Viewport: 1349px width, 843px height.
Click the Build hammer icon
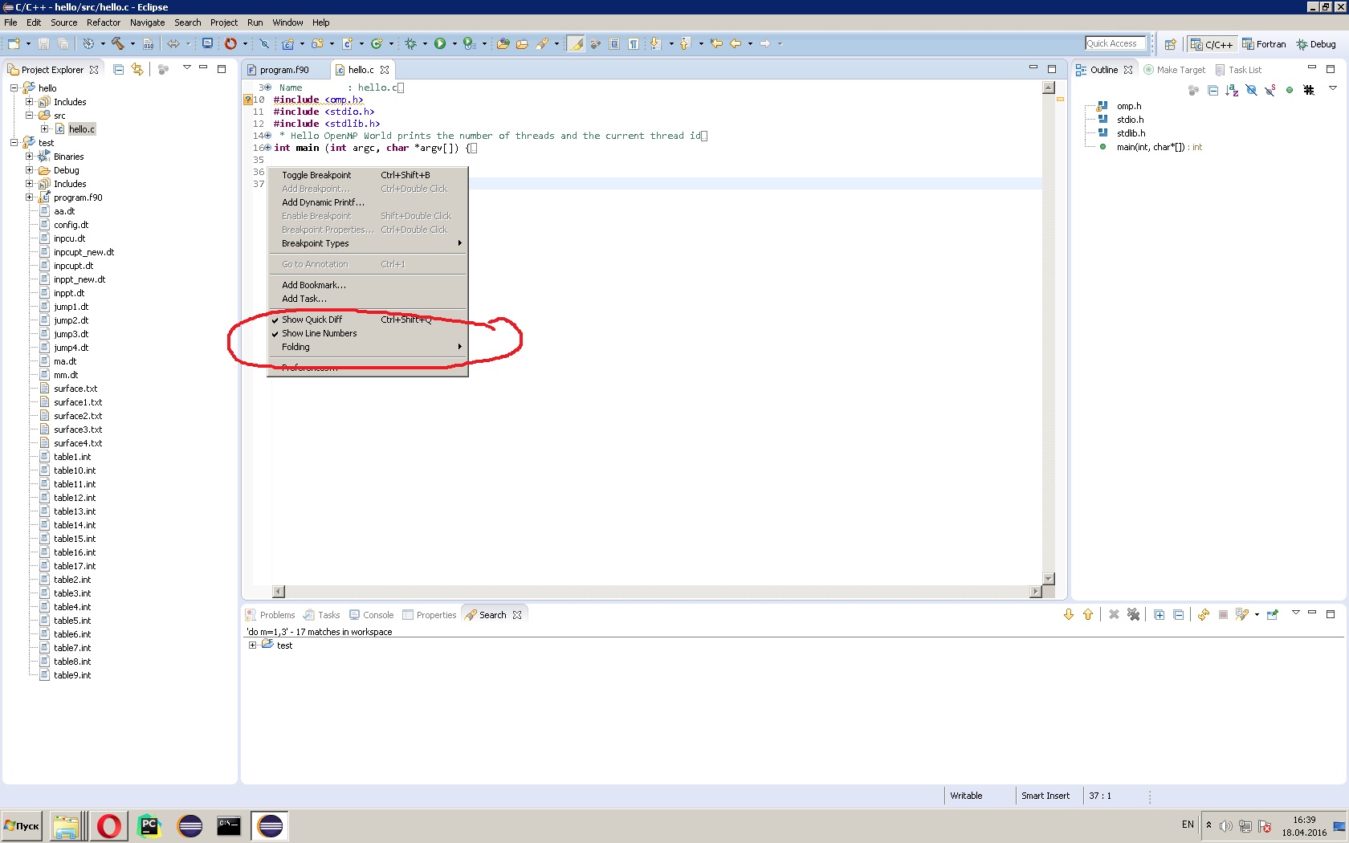click(x=118, y=44)
